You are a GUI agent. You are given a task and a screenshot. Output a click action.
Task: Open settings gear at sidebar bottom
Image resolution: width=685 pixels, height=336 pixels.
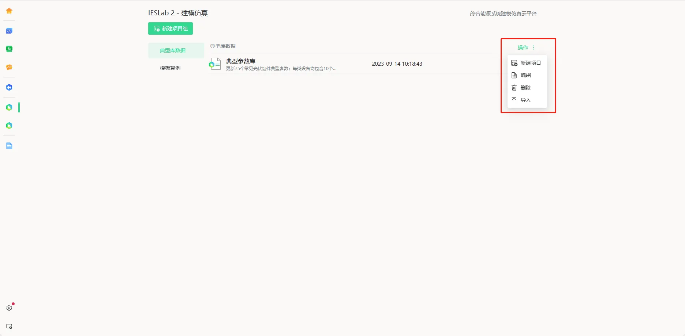click(x=9, y=308)
